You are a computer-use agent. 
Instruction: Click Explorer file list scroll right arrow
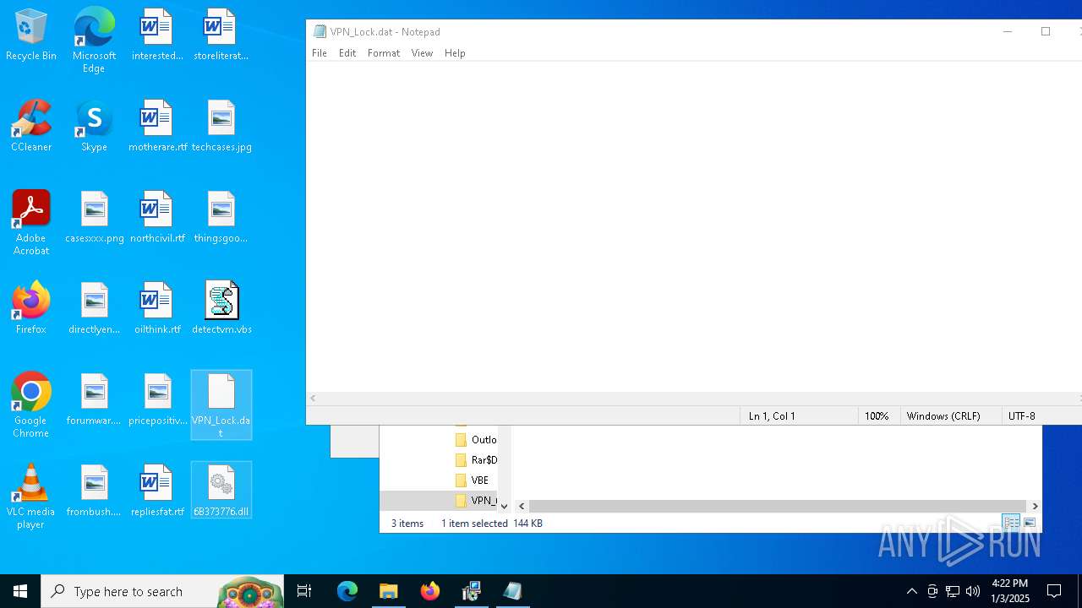tap(1035, 506)
